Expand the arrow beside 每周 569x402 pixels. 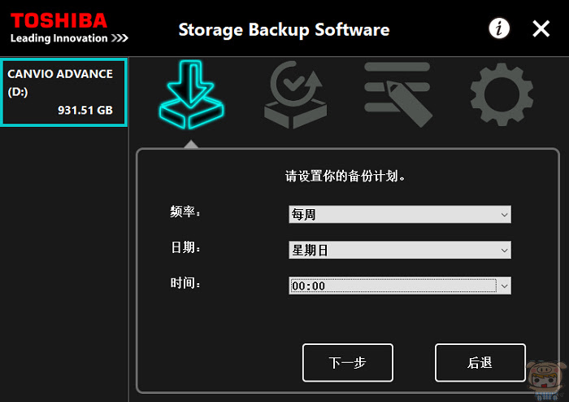pos(505,215)
